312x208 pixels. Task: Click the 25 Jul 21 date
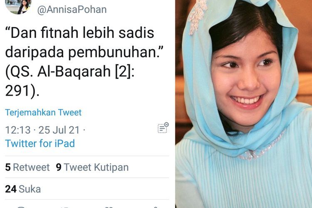click(x=59, y=130)
